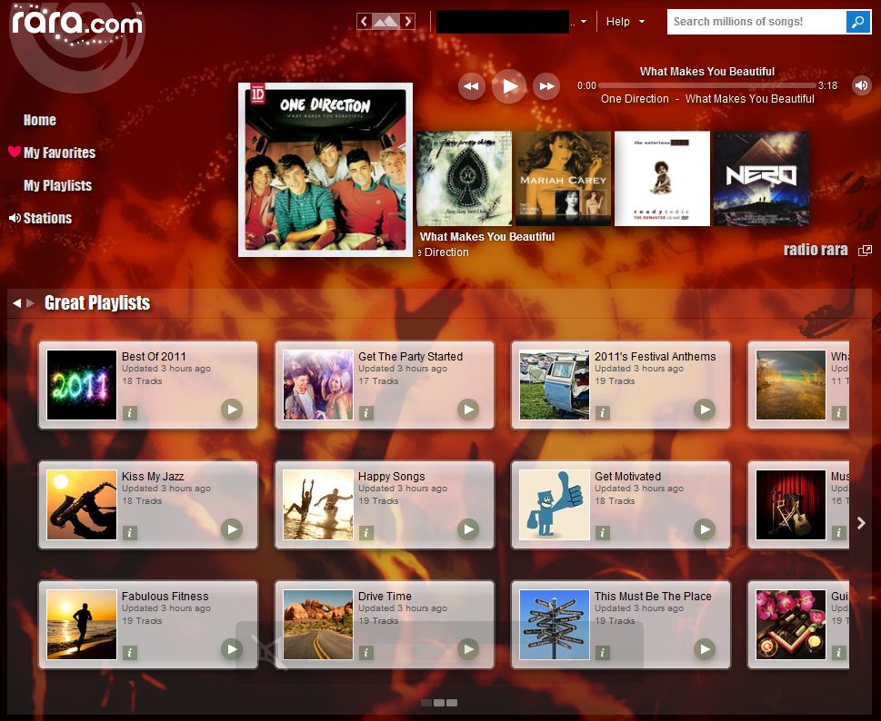Open the Get The Party Started title
Image resolution: width=881 pixels, height=721 pixels.
(411, 356)
